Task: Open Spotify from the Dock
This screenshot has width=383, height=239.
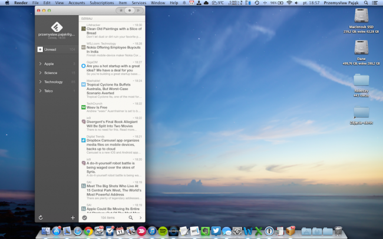Action: (163, 231)
